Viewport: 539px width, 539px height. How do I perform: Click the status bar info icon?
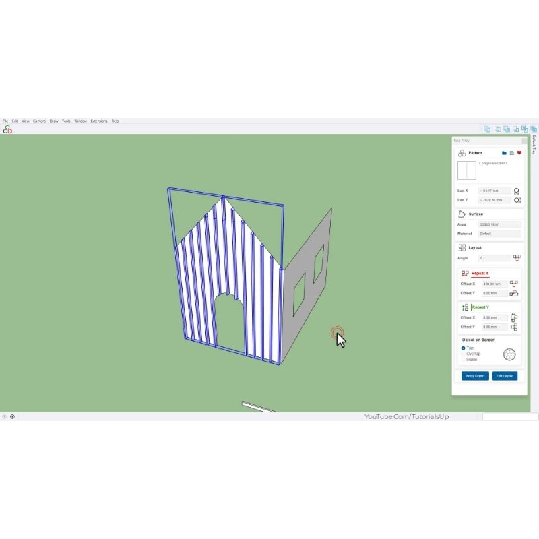[x=12, y=416]
